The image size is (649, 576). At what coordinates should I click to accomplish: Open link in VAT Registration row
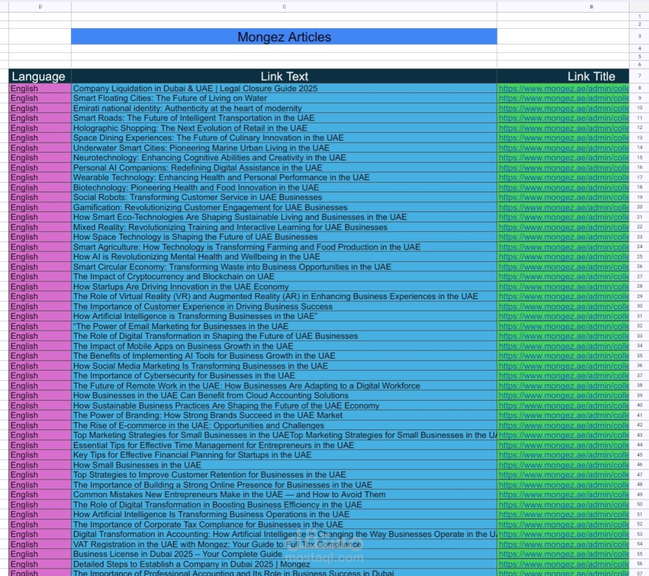(x=563, y=544)
